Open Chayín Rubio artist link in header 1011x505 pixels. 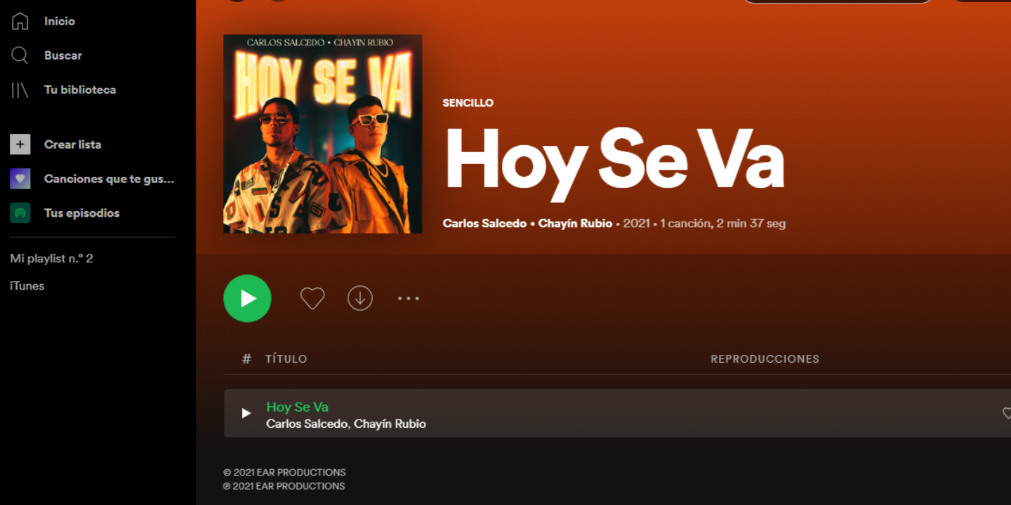(575, 223)
